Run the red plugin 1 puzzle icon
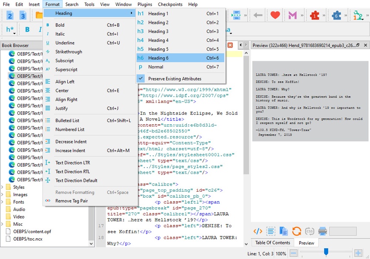This screenshot has height=259, width=370. point(315,16)
